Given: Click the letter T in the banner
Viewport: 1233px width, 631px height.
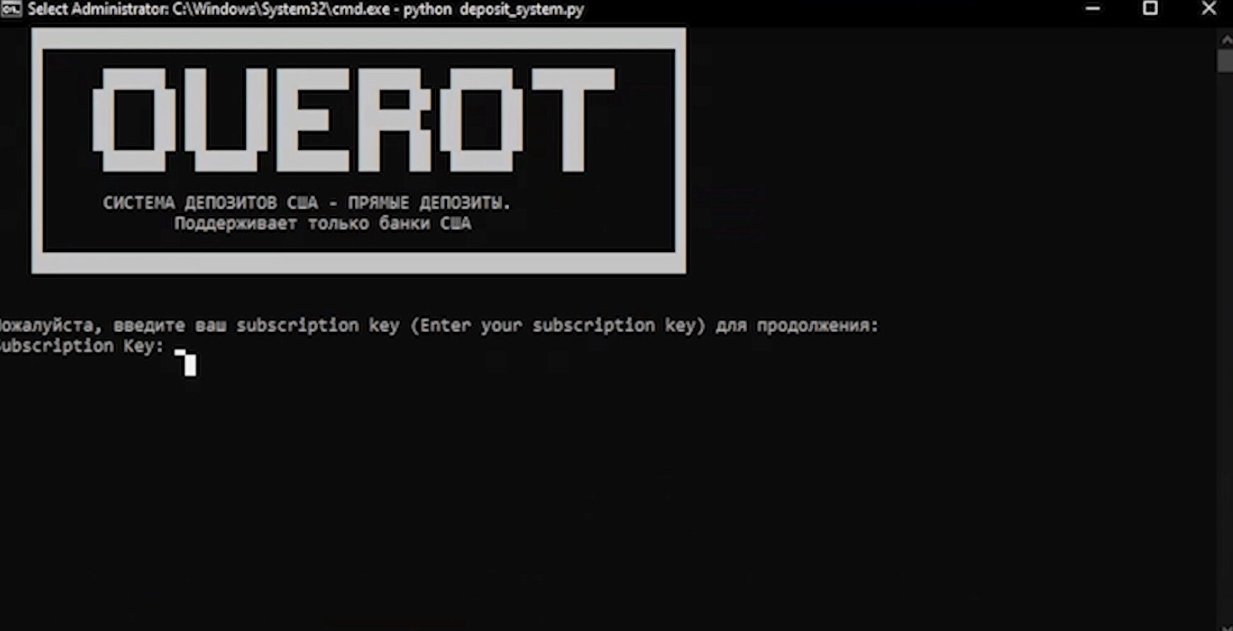Looking at the screenshot, I should coord(573,120).
